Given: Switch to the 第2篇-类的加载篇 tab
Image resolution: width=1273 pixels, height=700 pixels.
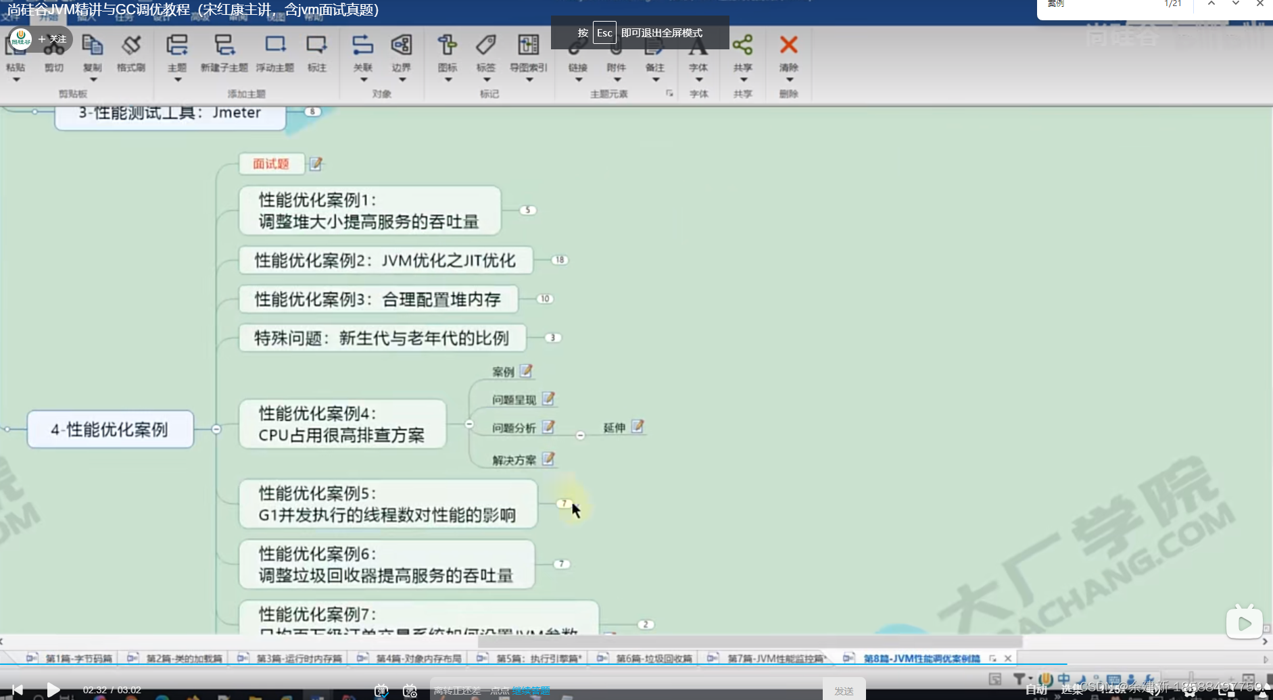Looking at the screenshot, I should 175,658.
